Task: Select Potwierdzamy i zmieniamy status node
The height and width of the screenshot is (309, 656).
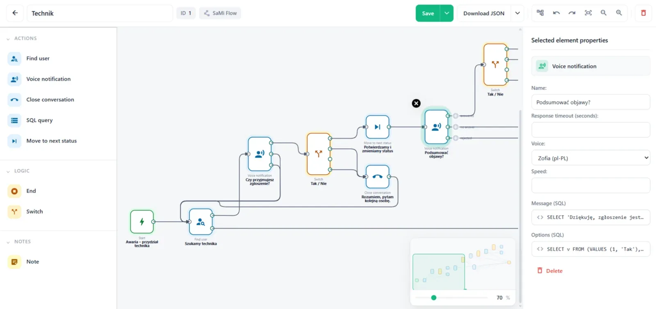Action: pos(377,127)
